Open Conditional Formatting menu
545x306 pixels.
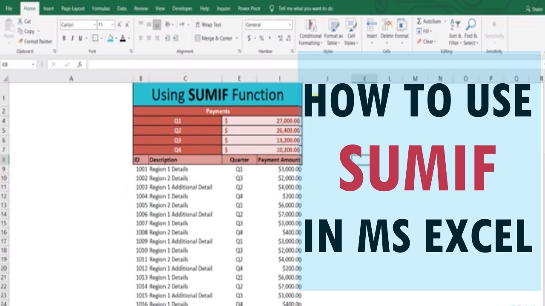[310, 32]
